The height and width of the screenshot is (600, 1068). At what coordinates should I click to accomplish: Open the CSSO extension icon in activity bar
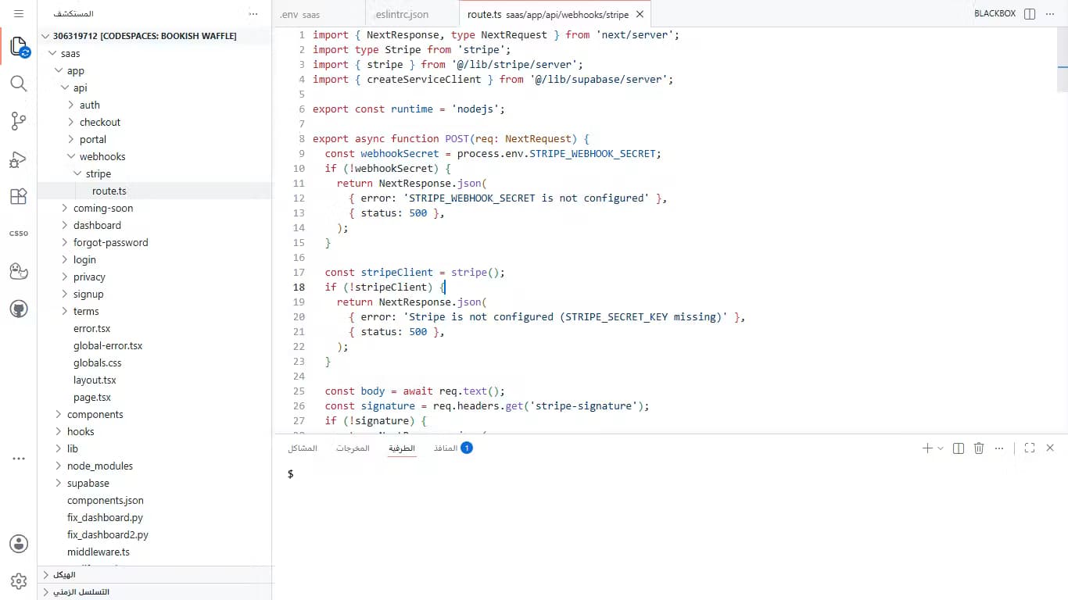[x=19, y=234]
